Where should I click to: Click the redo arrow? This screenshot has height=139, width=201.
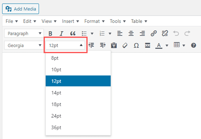coord(187,34)
